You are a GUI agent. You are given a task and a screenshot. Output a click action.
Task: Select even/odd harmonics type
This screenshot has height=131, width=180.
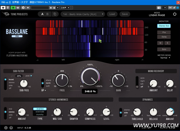click(x=40, y=112)
